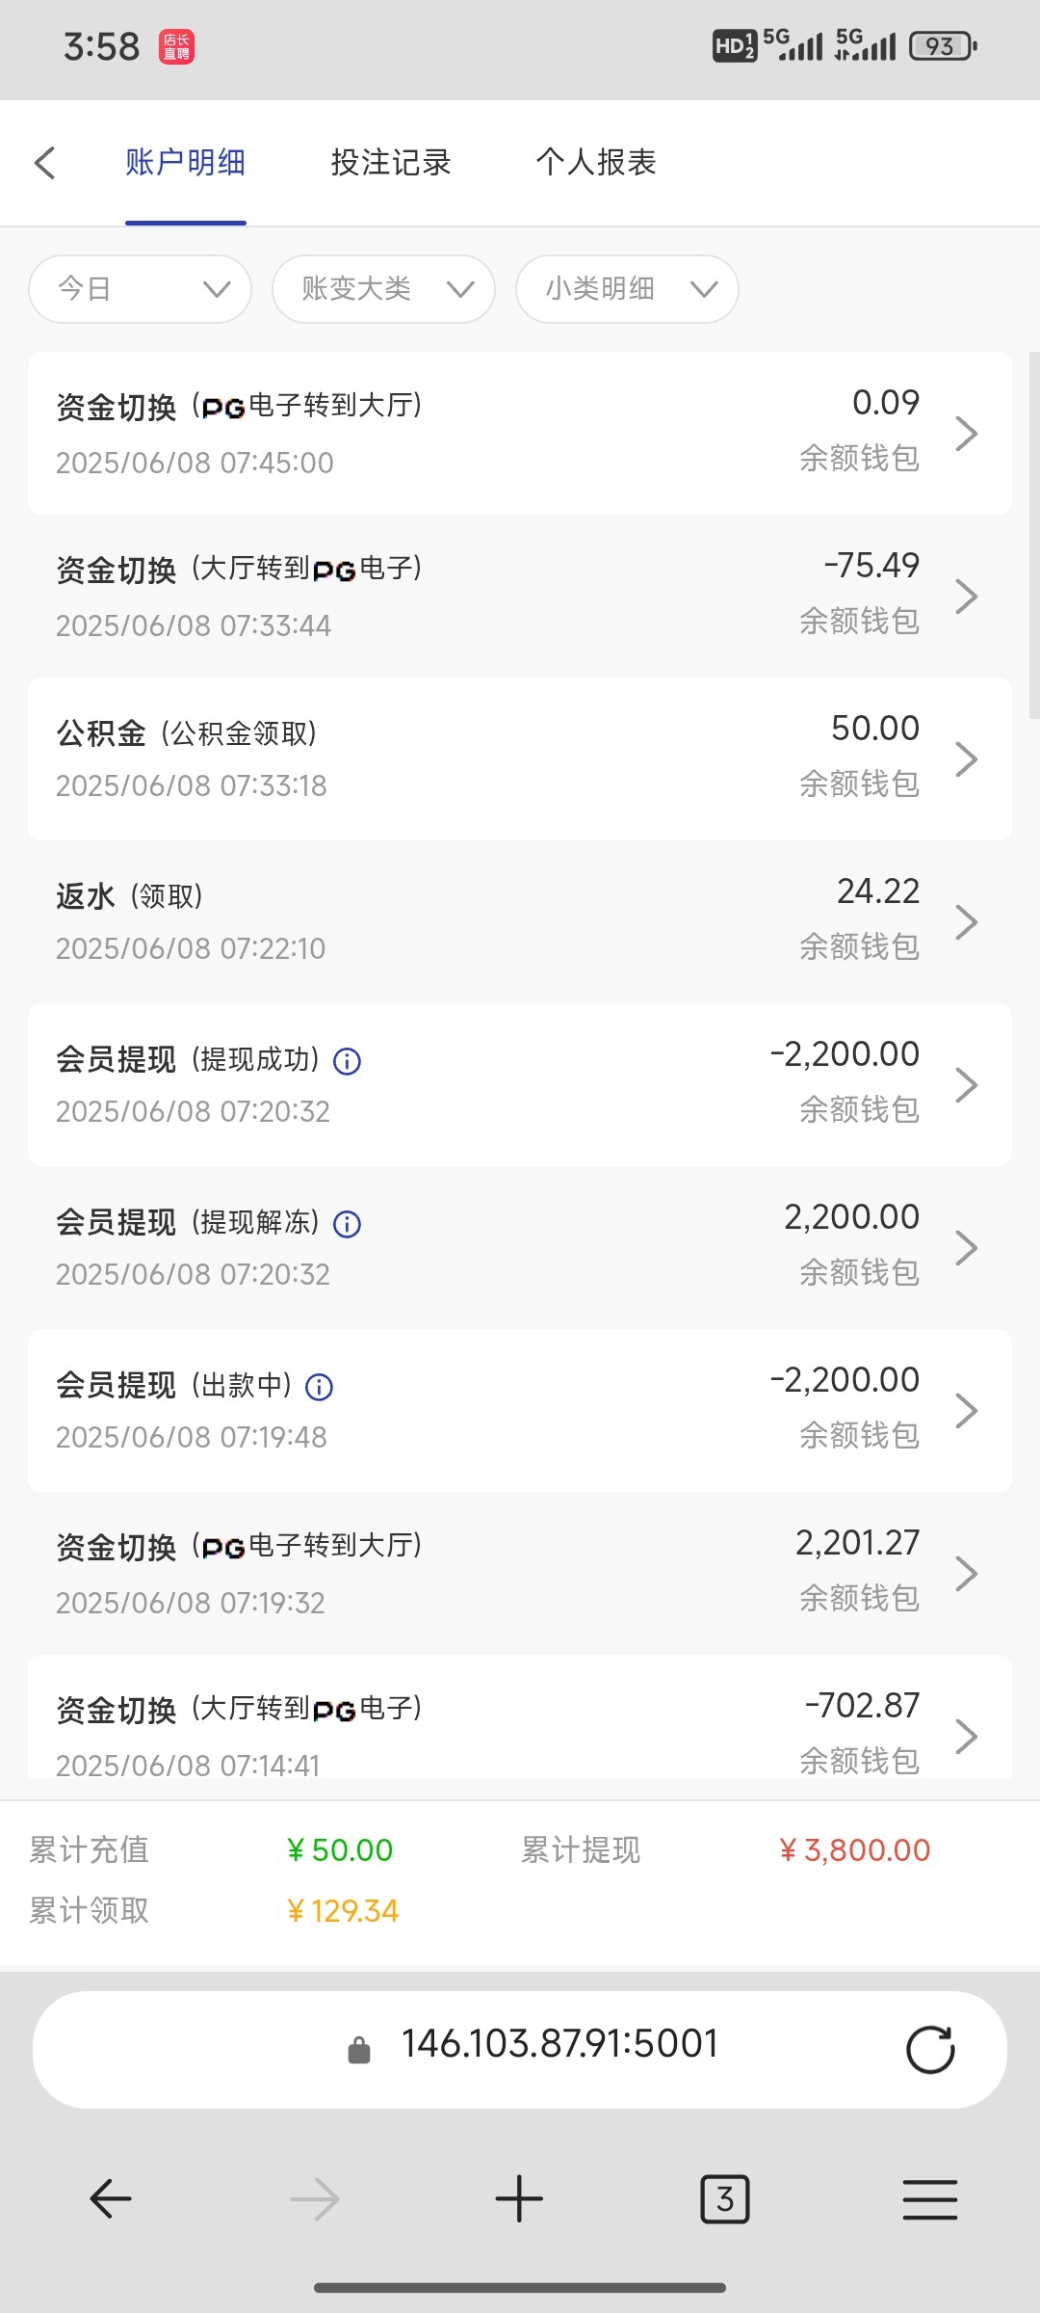
Task: Expand the 今日 date filter dropdown
Action: [x=141, y=289]
